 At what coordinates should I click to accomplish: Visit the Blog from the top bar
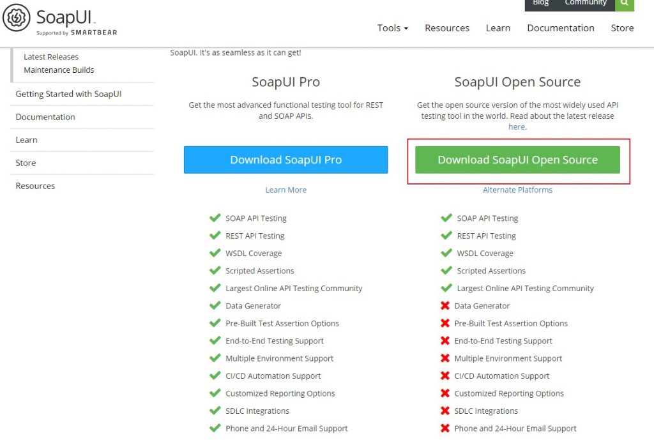click(540, 3)
